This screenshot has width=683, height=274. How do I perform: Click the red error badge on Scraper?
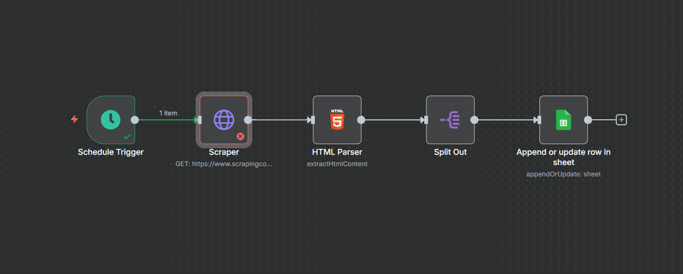click(x=240, y=136)
